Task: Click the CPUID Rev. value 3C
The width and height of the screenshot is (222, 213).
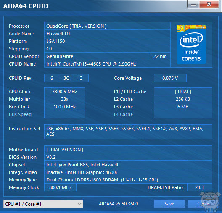Action: 66,78
